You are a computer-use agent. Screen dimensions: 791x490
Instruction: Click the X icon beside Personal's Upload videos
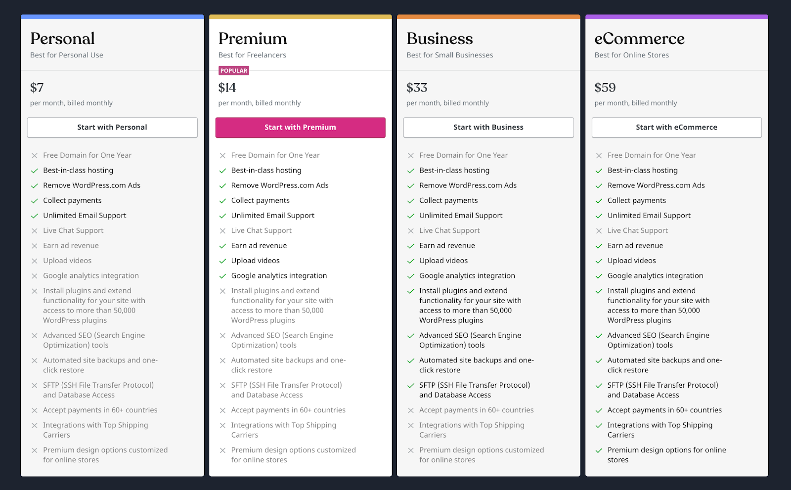tap(35, 261)
